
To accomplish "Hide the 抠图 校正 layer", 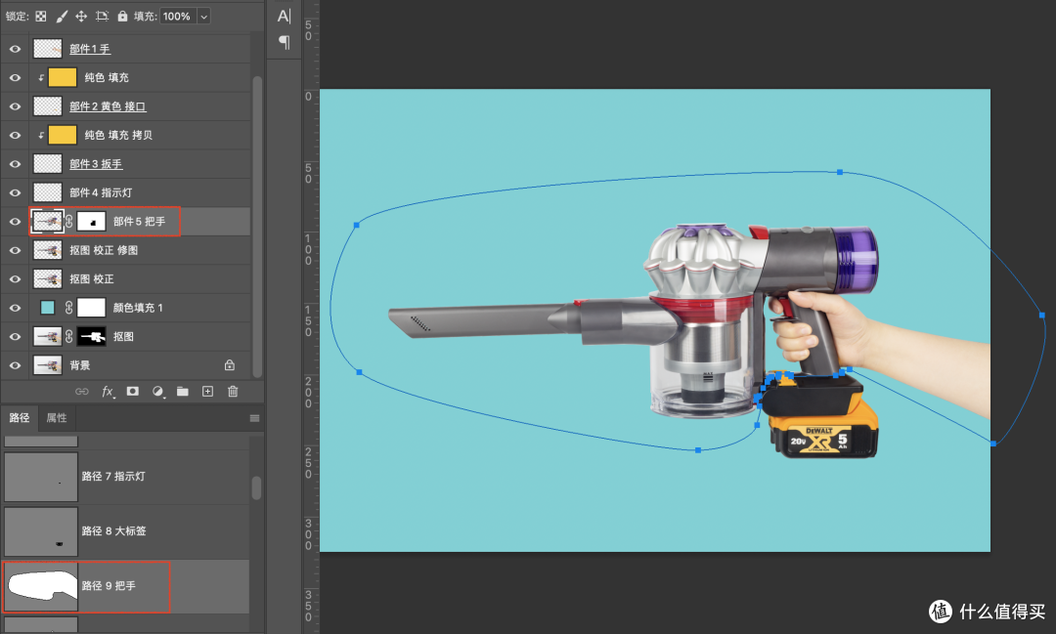I will [x=15, y=278].
